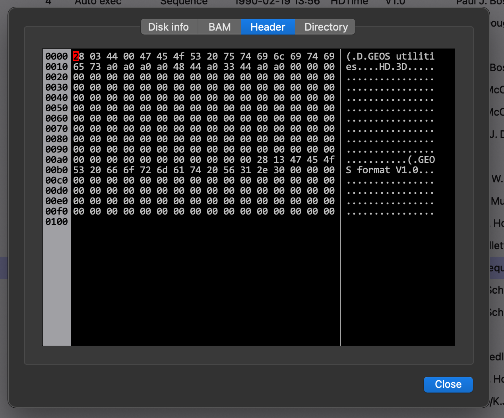Click 'Sequence' cell in background list window
The image size is (504, 418).
(x=184, y=2)
